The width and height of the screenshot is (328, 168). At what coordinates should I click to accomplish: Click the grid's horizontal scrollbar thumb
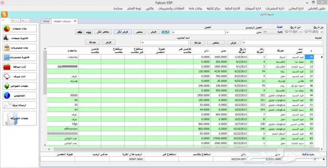tap(187, 149)
